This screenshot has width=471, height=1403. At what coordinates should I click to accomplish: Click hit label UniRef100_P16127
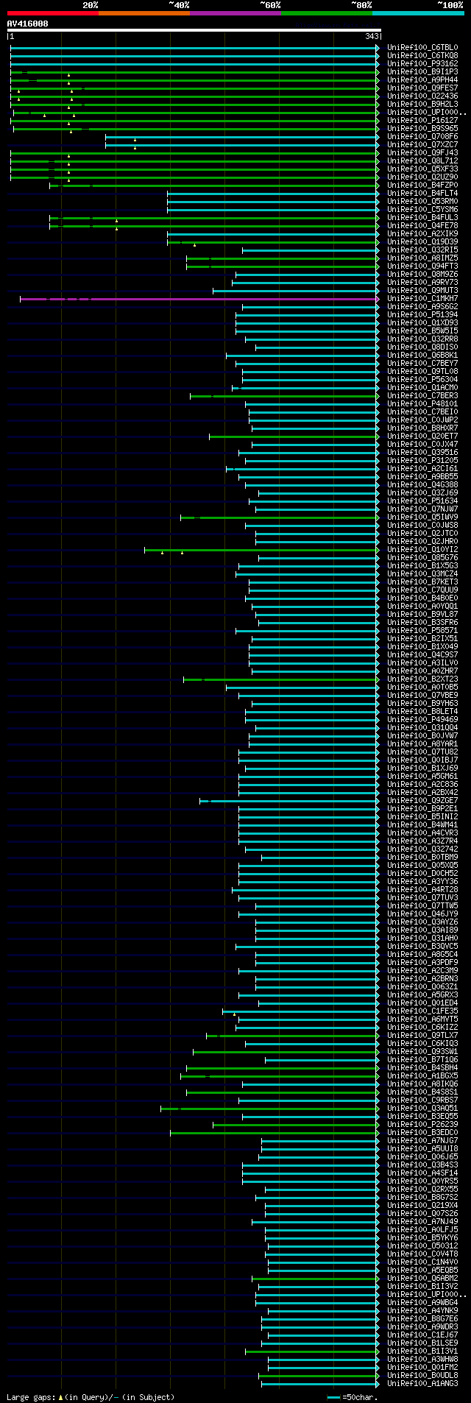[x=422, y=121]
